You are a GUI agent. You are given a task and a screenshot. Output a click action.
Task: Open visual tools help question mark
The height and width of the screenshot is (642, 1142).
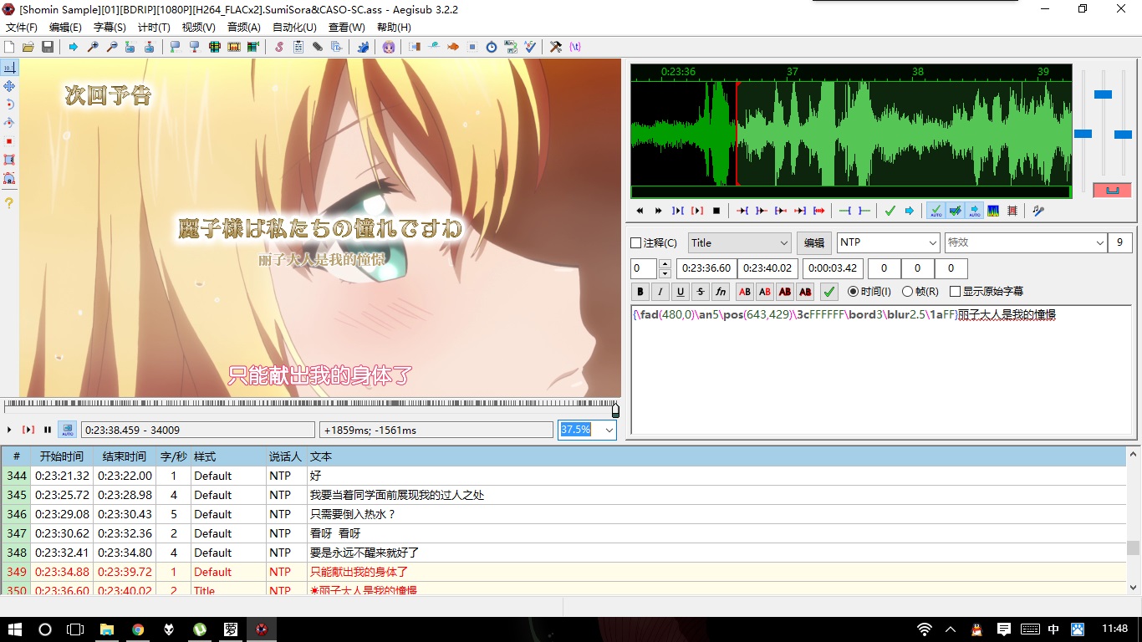9,203
